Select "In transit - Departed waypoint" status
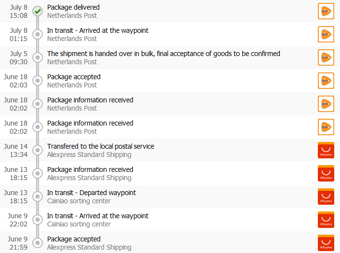Viewport: 340px width, 253px height. point(92,193)
